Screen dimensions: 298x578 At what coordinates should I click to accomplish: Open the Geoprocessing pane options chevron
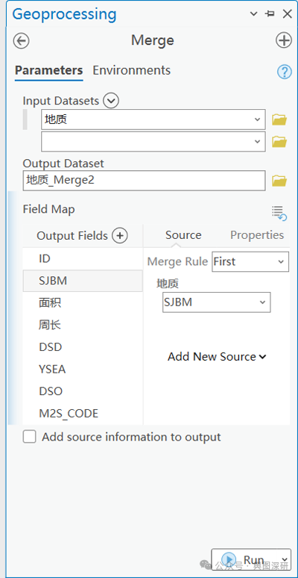coord(253,14)
